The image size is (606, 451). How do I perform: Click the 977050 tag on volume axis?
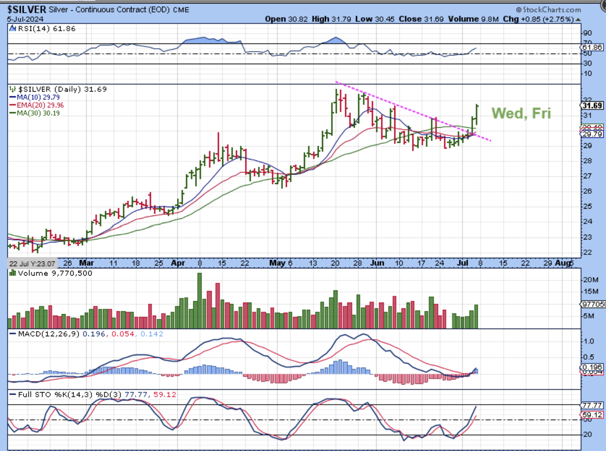coord(593,304)
